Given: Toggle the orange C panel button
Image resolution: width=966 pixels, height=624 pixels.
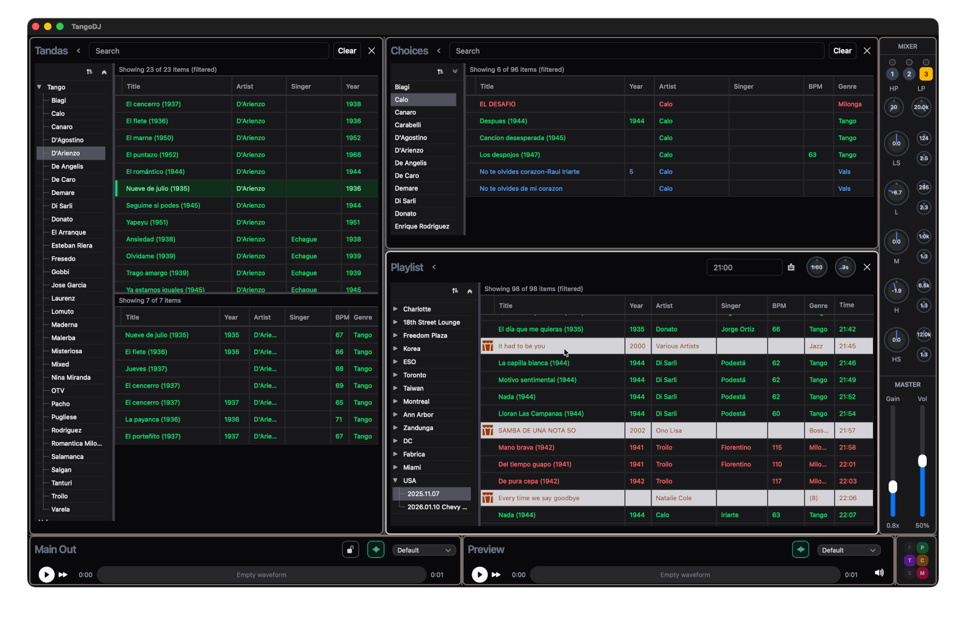Looking at the screenshot, I should pyautogui.click(x=923, y=561).
